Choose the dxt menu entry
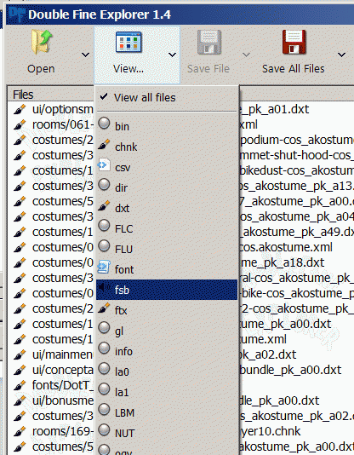This screenshot has height=455, width=354. pos(167,208)
